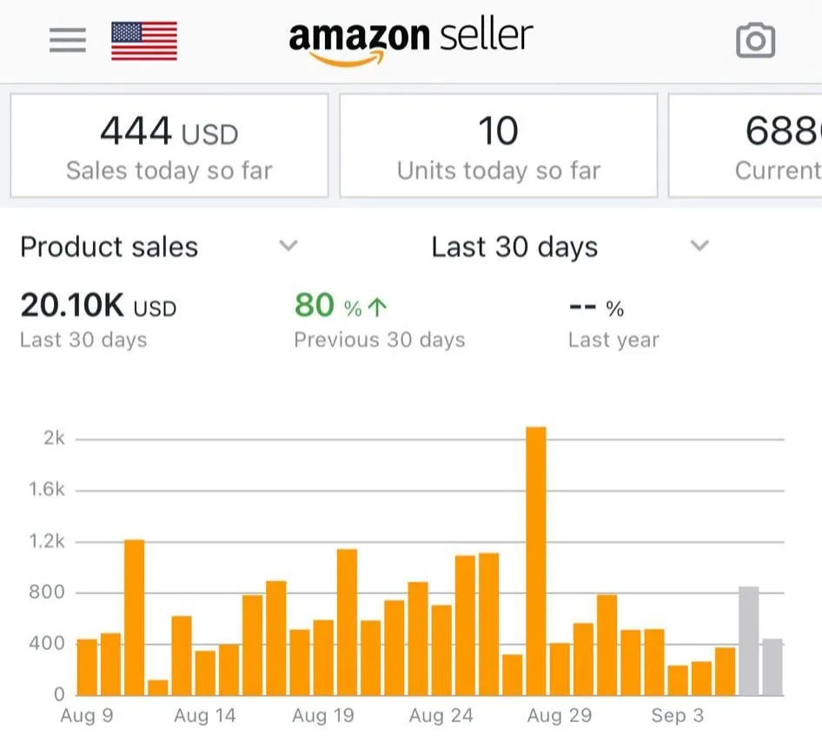Viewport: 822px width, 743px height.
Task: Open the Sales today so far card
Action: pyautogui.click(x=169, y=146)
